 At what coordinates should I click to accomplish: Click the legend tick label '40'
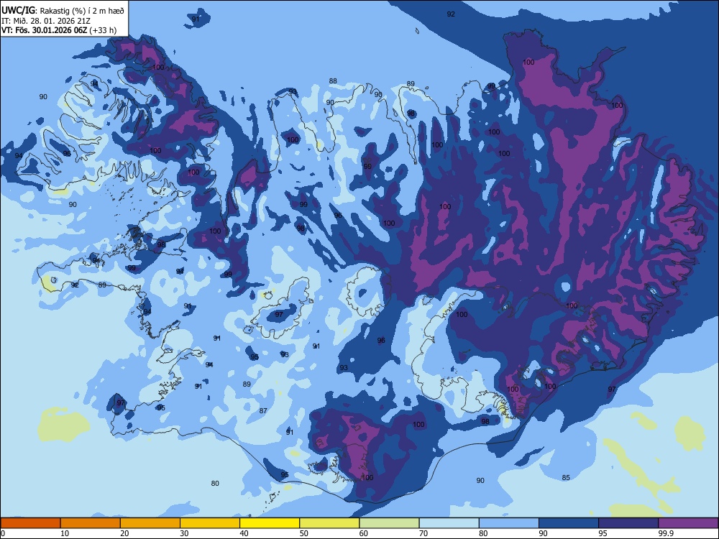tap(244, 533)
